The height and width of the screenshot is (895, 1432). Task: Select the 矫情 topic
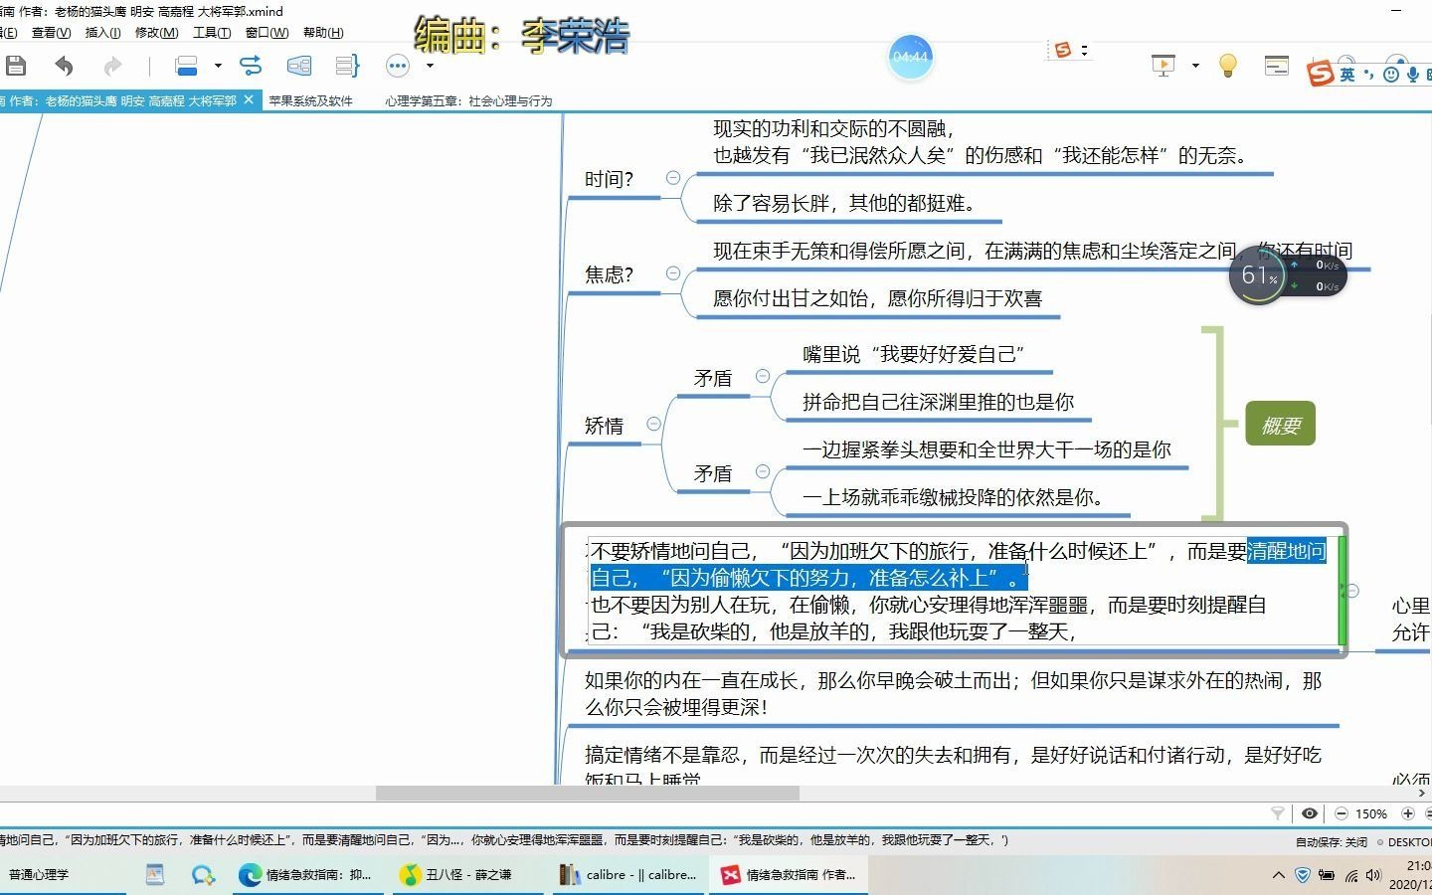coord(604,426)
